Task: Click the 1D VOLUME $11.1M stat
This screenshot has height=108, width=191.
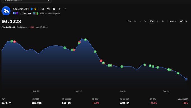Action: pos(67,101)
